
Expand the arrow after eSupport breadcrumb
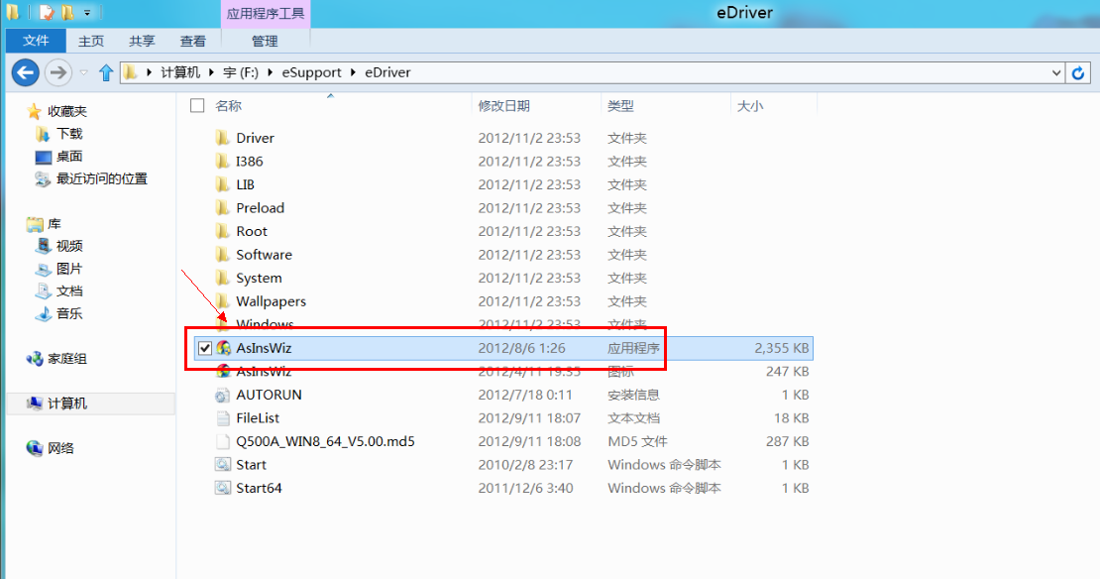tap(353, 72)
